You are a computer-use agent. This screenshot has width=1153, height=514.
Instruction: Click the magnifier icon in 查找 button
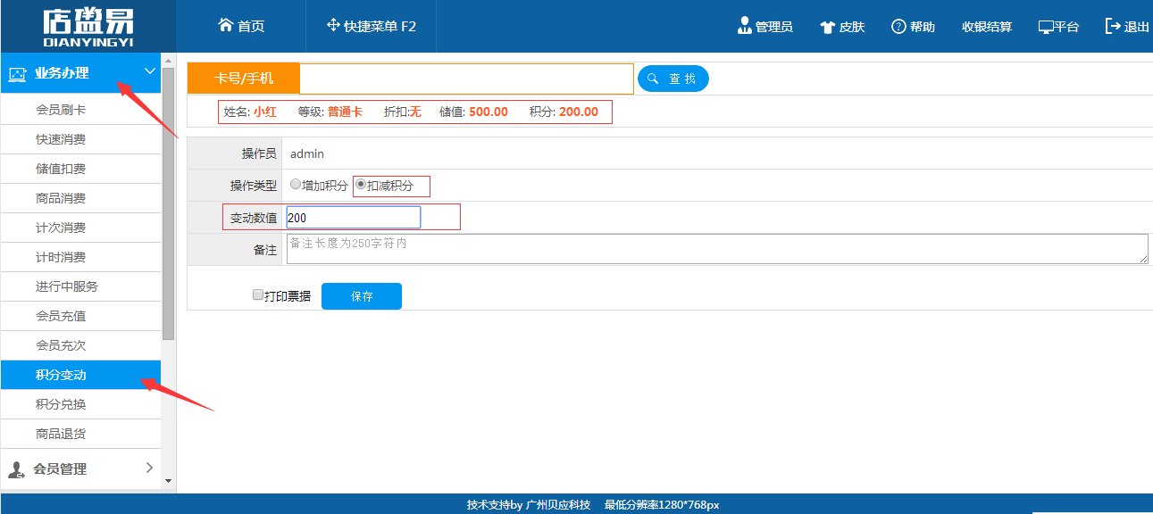point(654,79)
